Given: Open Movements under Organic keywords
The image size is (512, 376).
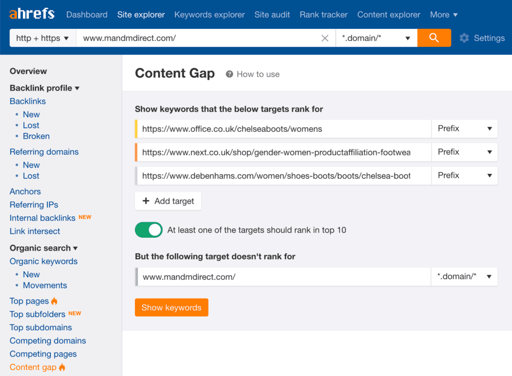Looking at the screenshot, I should click(x=44, y=285).
